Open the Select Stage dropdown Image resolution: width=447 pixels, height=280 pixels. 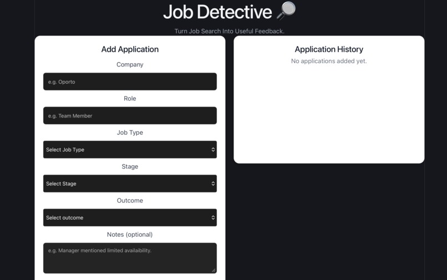point(130,184)
